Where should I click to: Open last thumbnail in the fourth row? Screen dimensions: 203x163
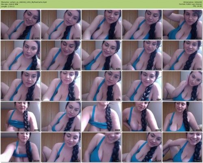182,117
